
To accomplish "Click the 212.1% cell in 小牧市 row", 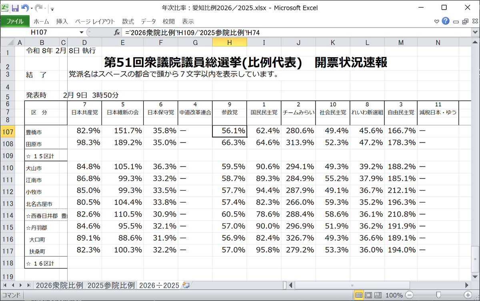I will (401, 191).
